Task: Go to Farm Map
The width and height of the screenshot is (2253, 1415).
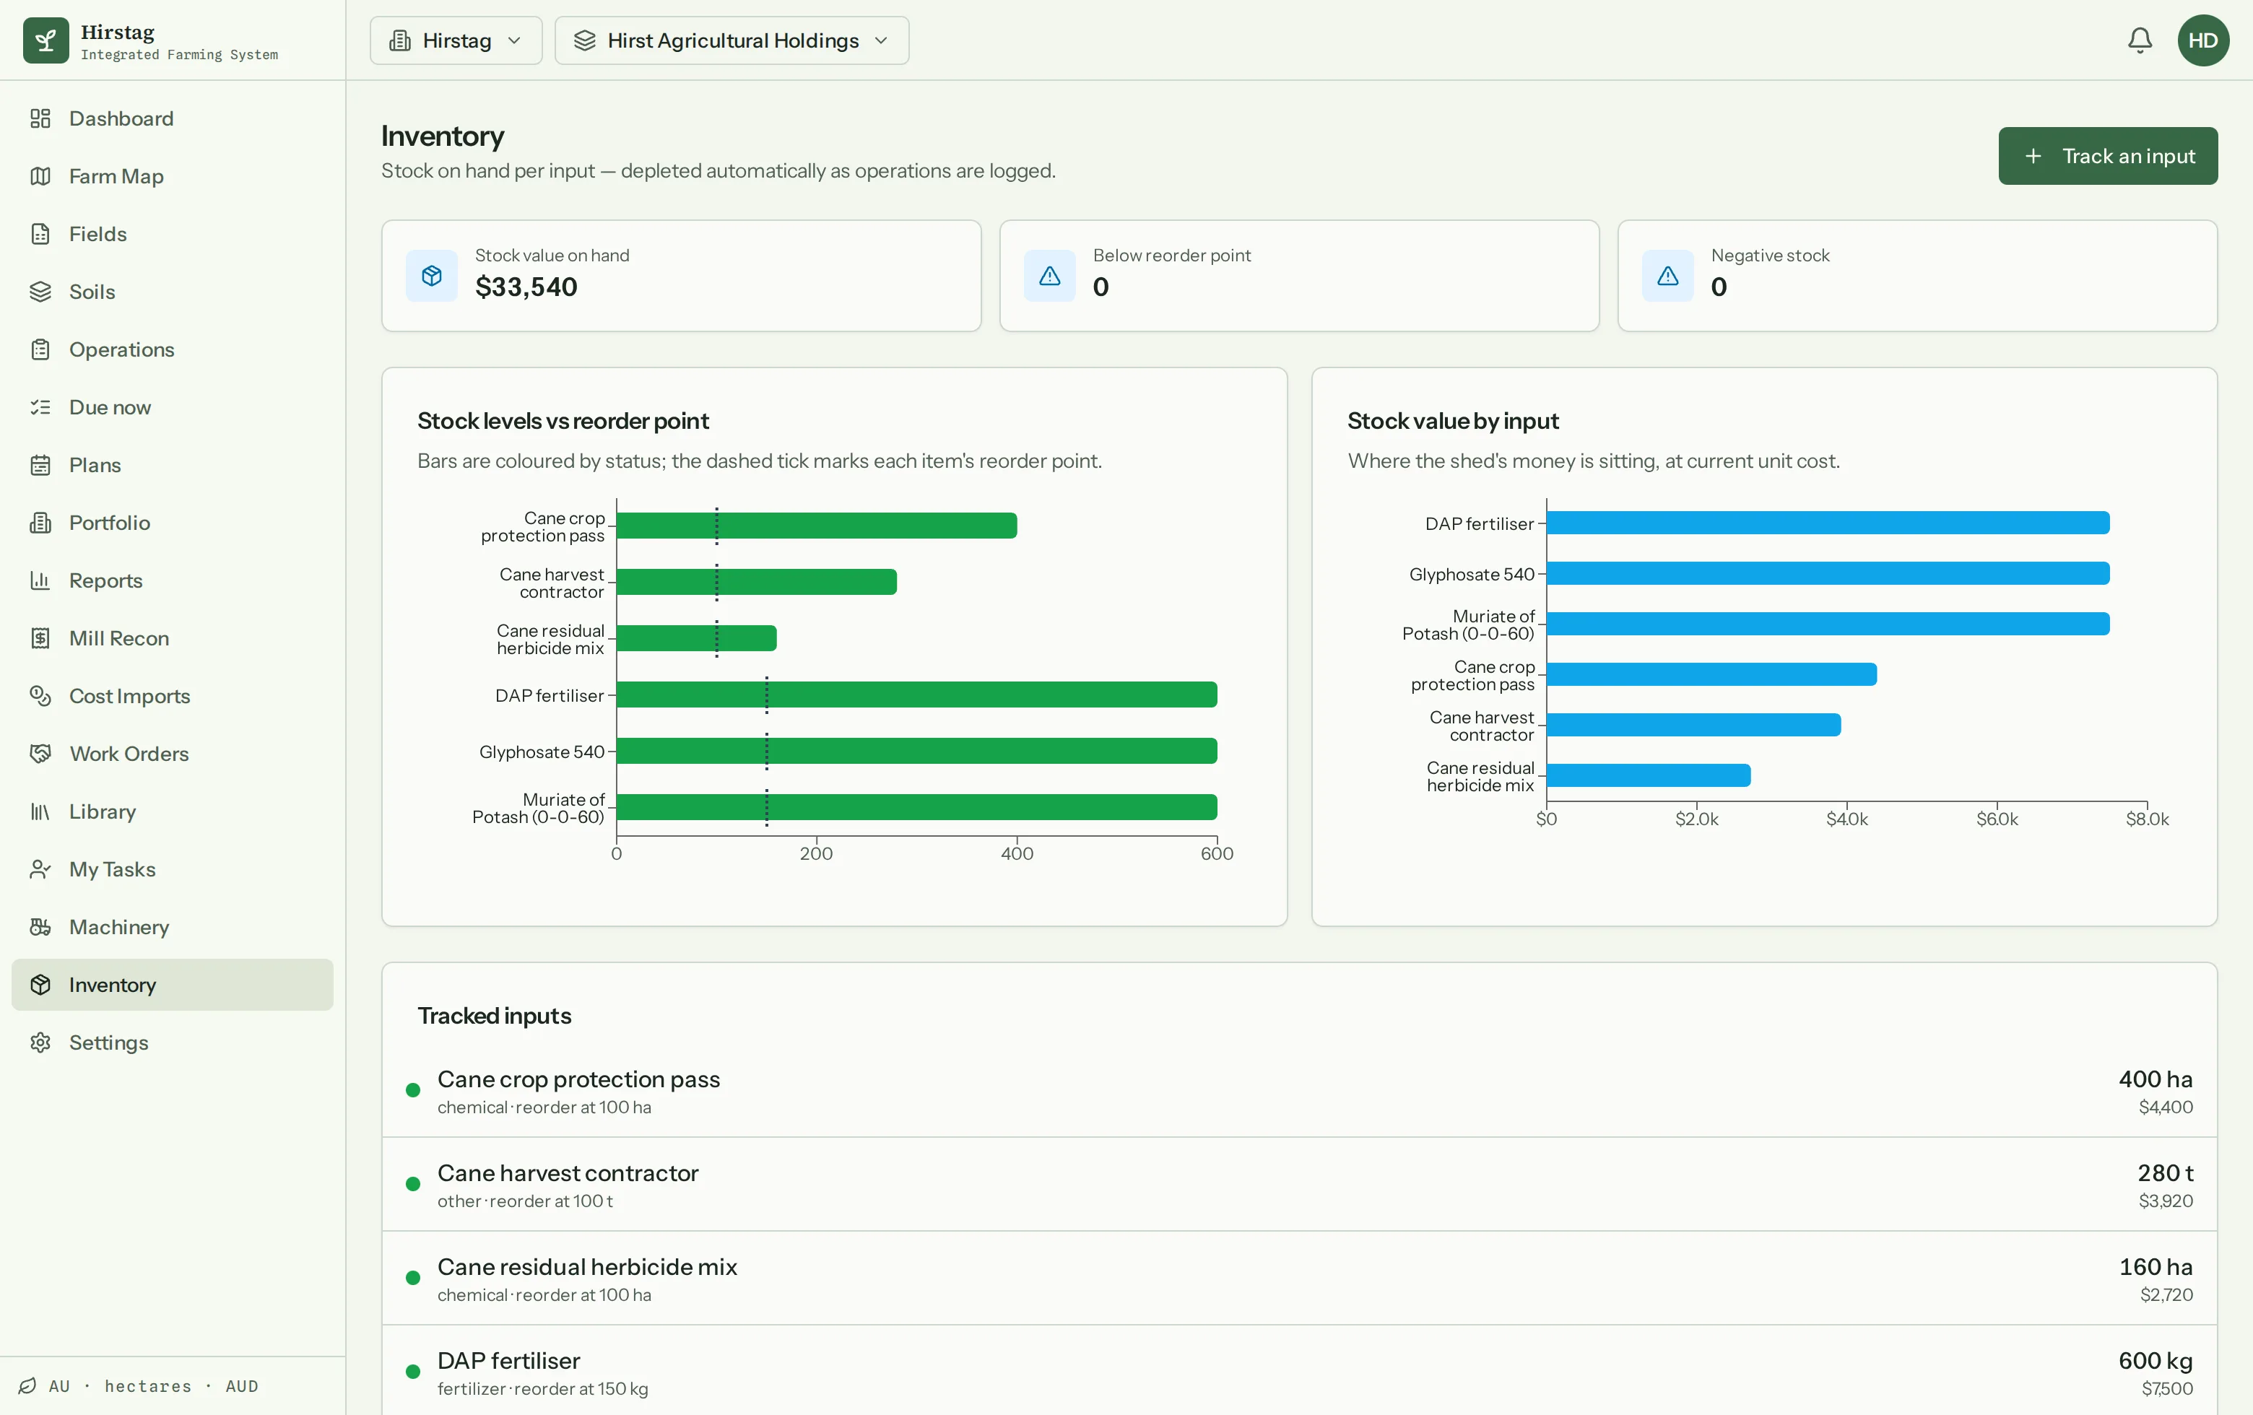Action: (x=172, y=177)
